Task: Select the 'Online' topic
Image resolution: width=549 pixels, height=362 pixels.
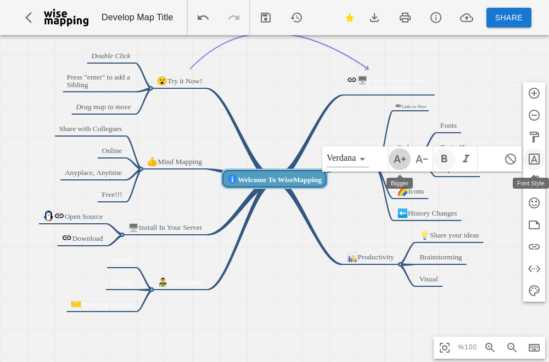Action: pyautogui.click(x=112, y=151)
